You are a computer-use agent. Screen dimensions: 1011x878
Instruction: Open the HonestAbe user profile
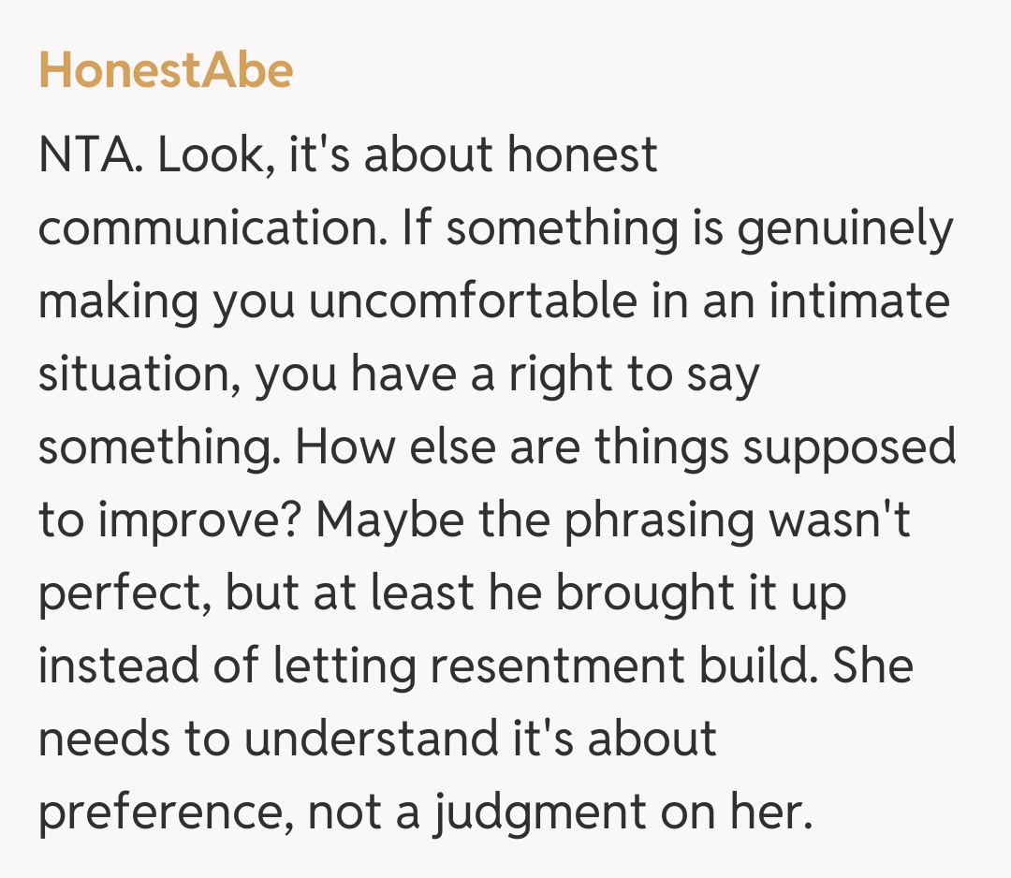tap(165, 70)
